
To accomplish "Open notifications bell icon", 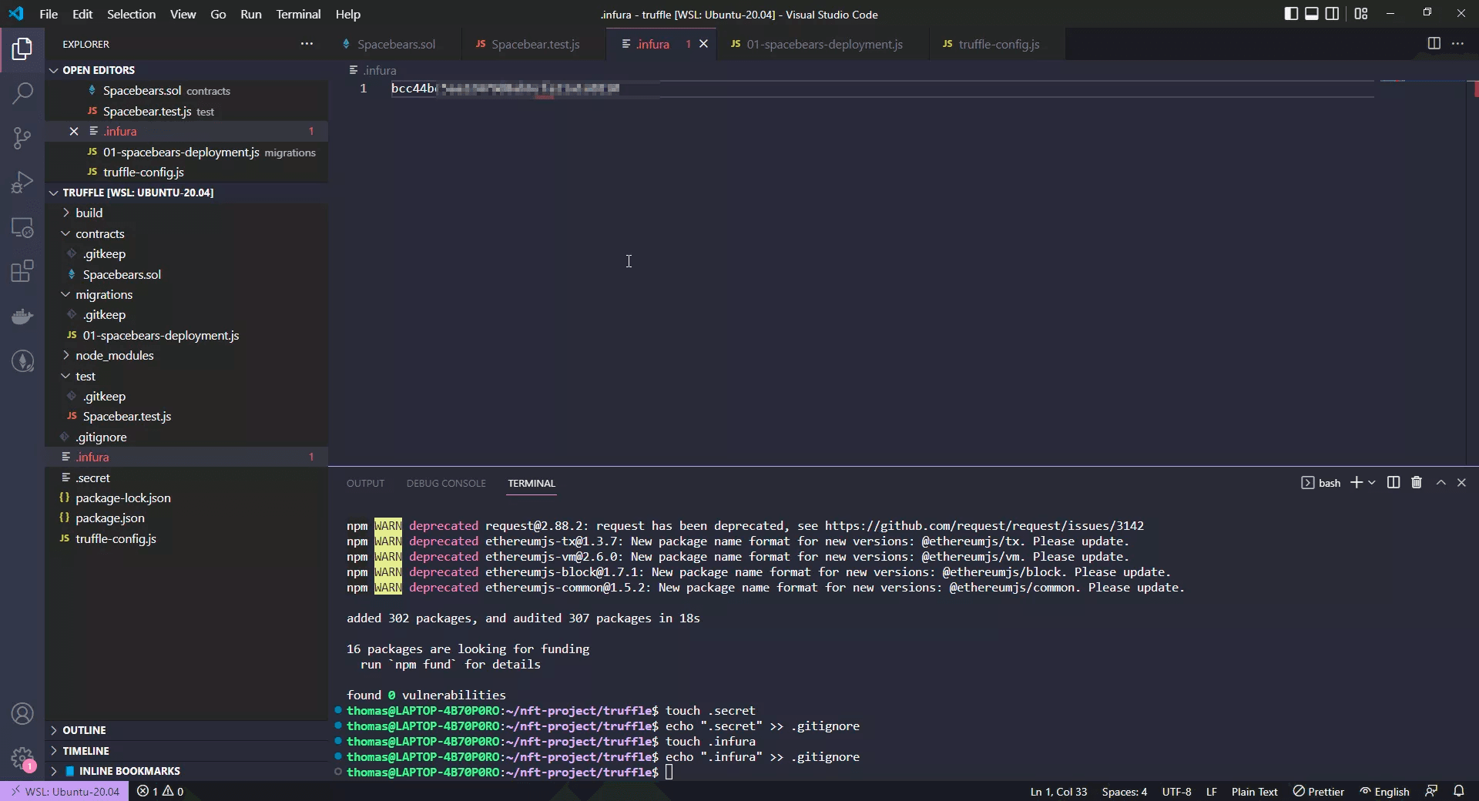I will tap(1459, 791).
